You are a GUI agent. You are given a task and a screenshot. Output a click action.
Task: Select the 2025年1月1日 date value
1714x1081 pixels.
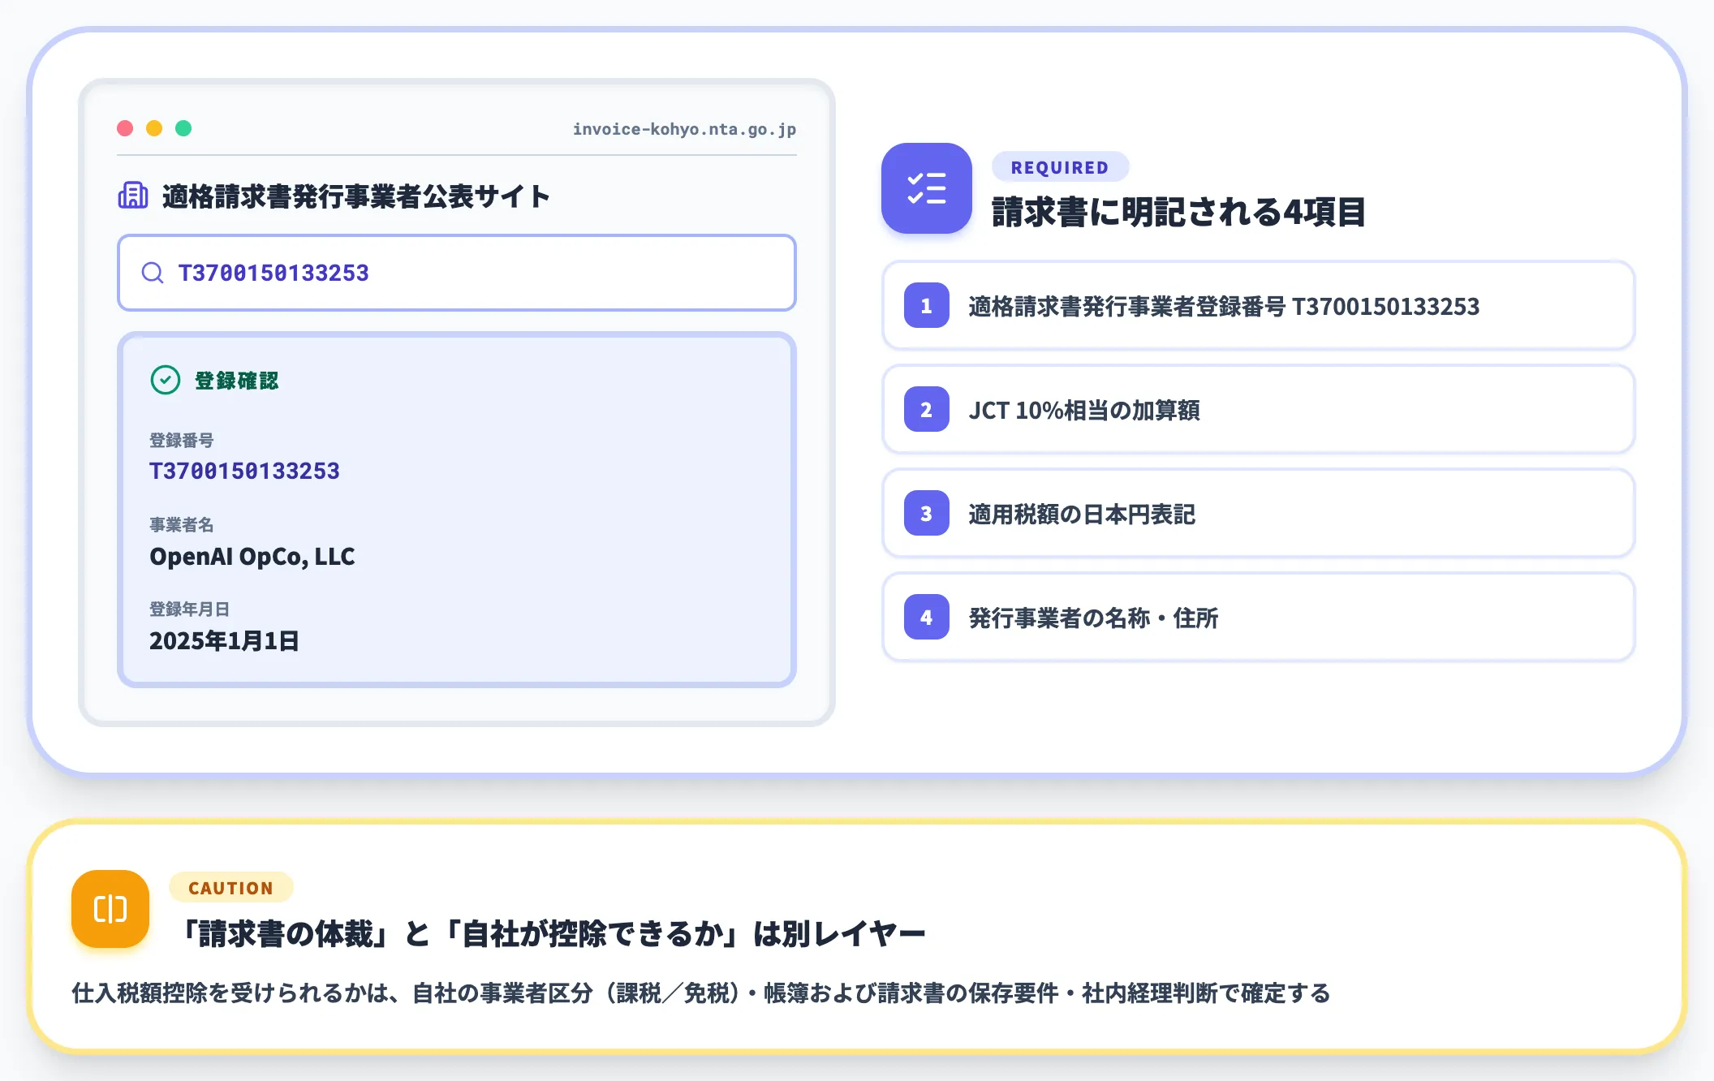coord(224,641)
